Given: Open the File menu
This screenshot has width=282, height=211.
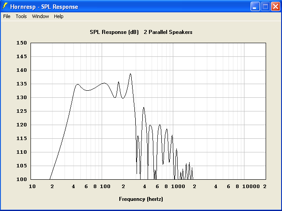Looking at the screenshot, I should pos(7,16).
